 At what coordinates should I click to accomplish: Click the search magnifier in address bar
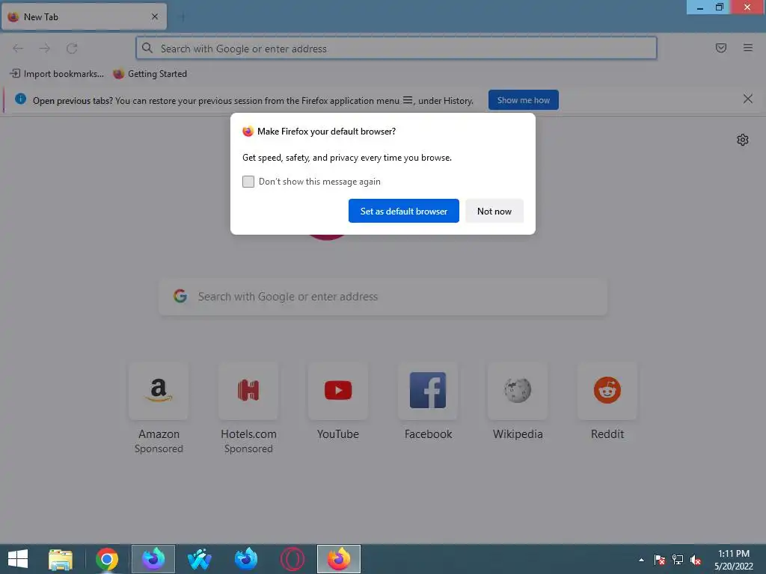coord(147,48)
